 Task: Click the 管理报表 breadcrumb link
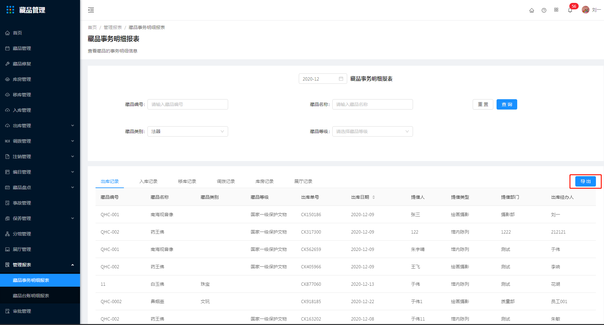113,27
